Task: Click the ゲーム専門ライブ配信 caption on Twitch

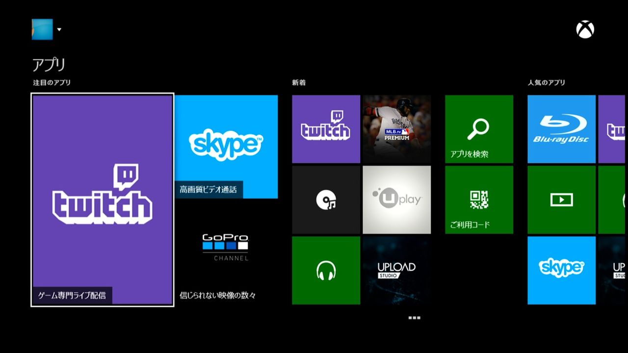Action: click(x=72, y=295)
